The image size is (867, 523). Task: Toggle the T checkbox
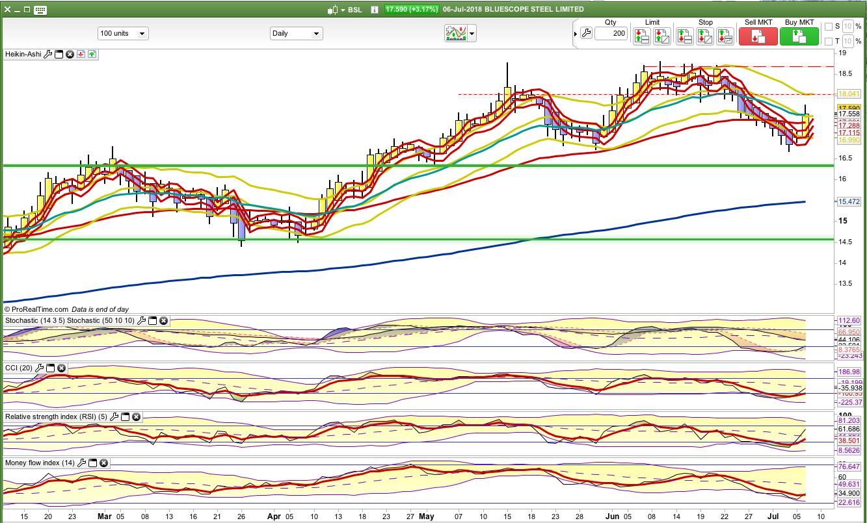click(x=828, y=42)
